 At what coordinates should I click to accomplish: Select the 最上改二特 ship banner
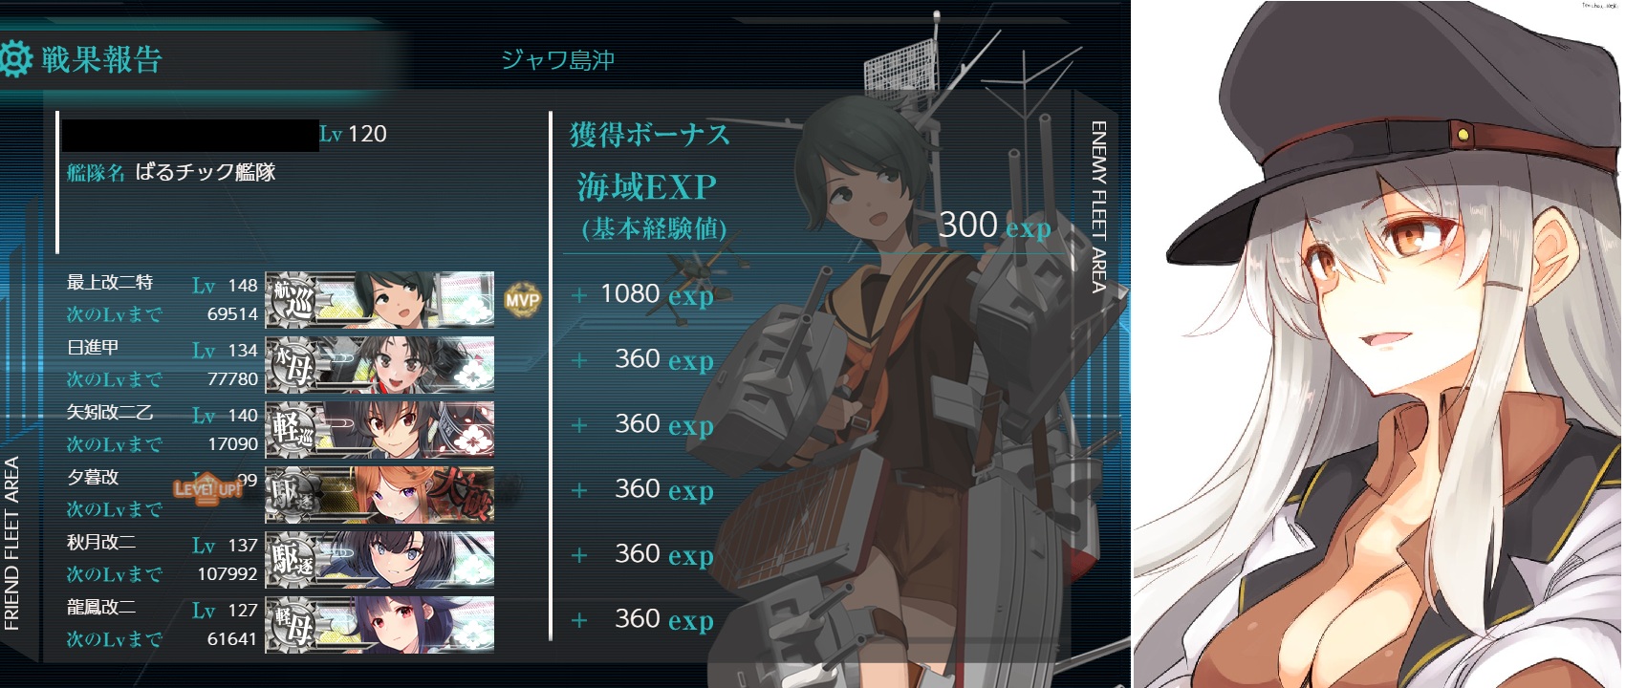click(379, 299)
